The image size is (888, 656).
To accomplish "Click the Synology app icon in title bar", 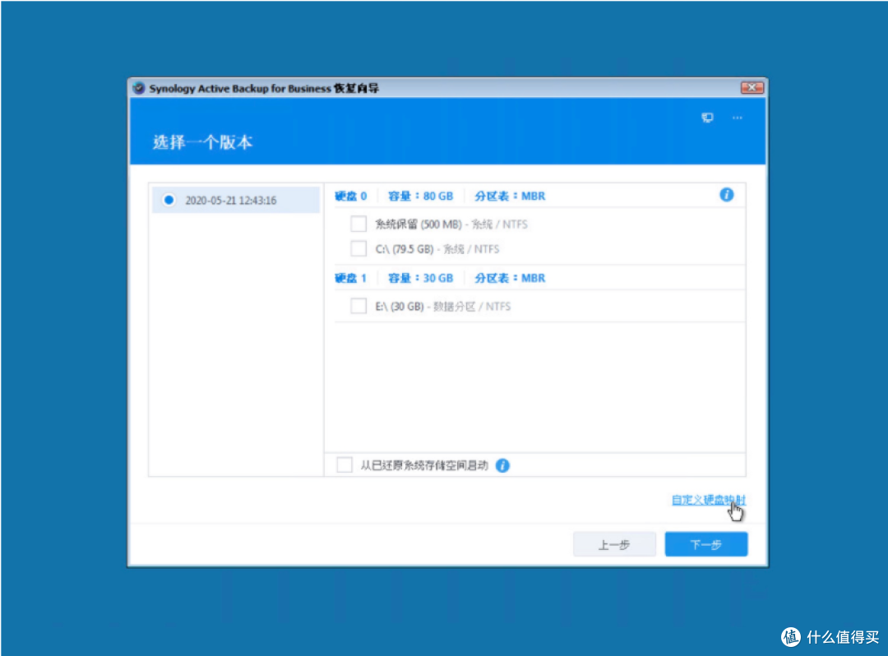I will [139, 88].
